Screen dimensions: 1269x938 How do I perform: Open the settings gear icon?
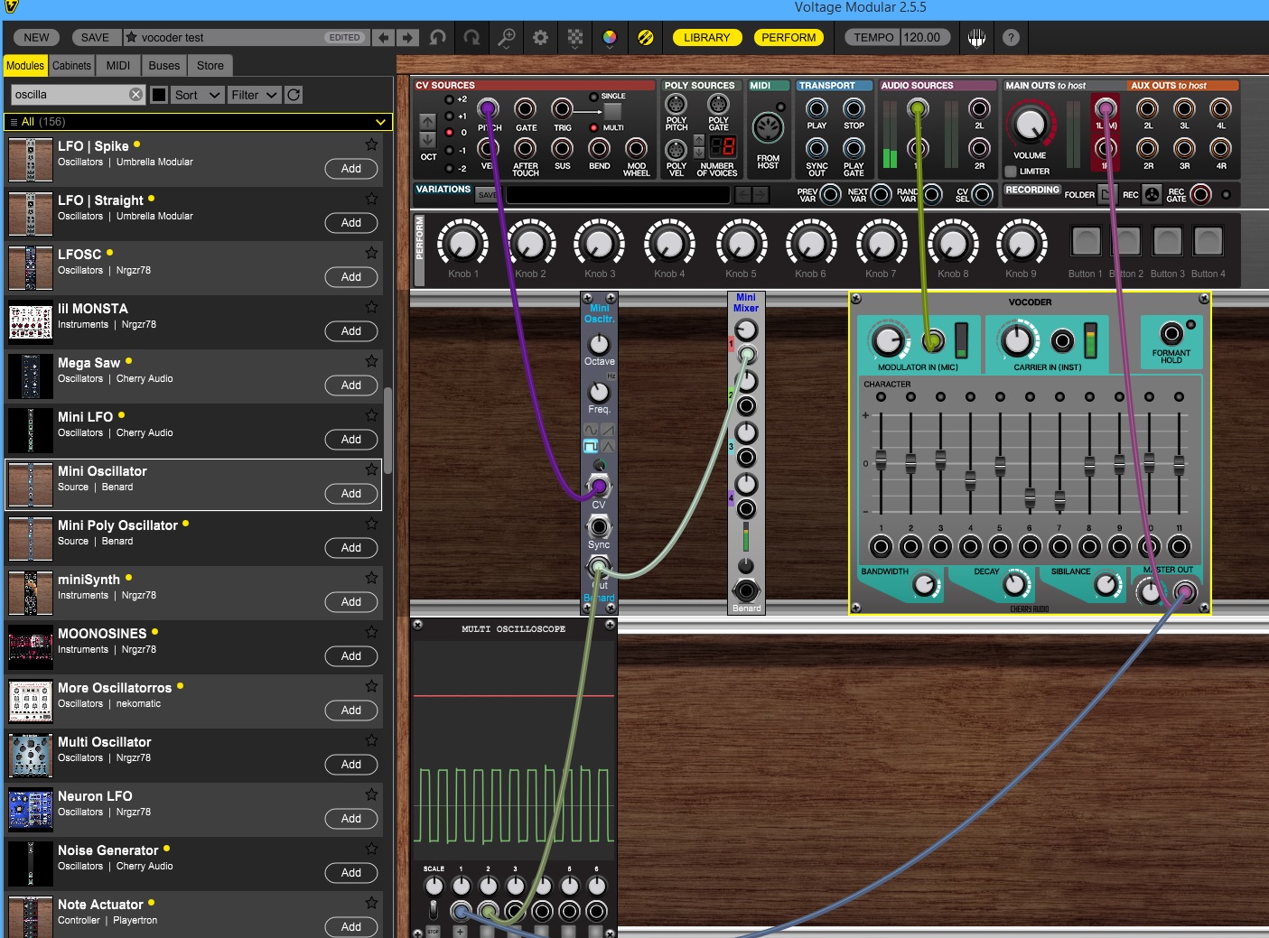pyautogui.click(x=540, y=37)
